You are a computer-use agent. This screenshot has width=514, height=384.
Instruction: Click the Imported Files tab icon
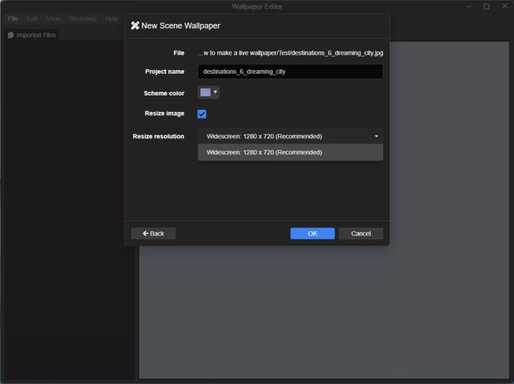coord(11,35)
